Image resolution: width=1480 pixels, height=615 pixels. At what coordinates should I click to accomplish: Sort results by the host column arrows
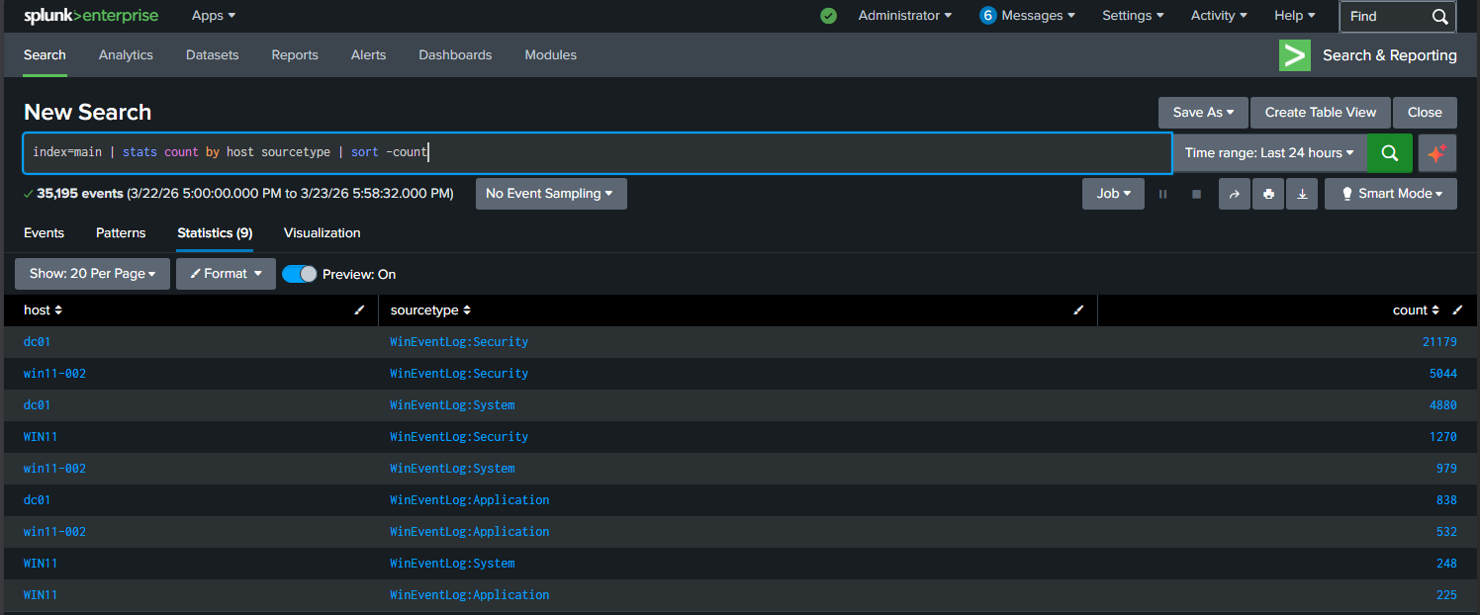click(56, 309)
